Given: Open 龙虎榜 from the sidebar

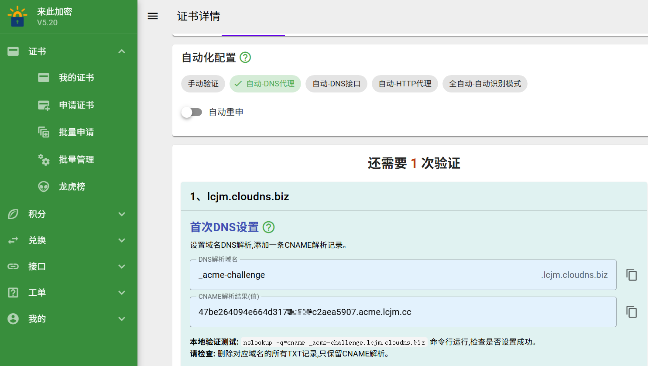Looking at the screenshot, I should coord(72,187).
